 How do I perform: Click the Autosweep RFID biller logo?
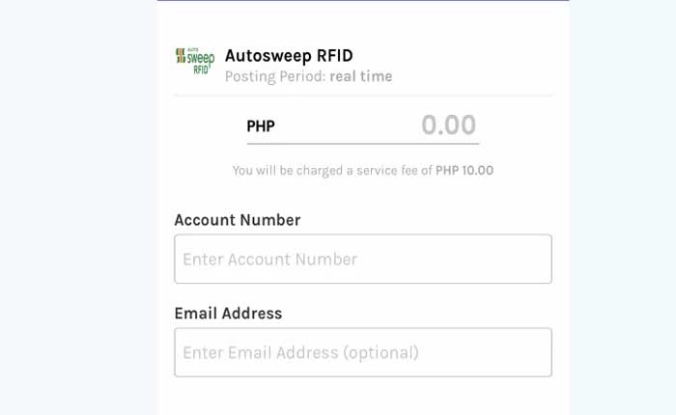point(194,61)
